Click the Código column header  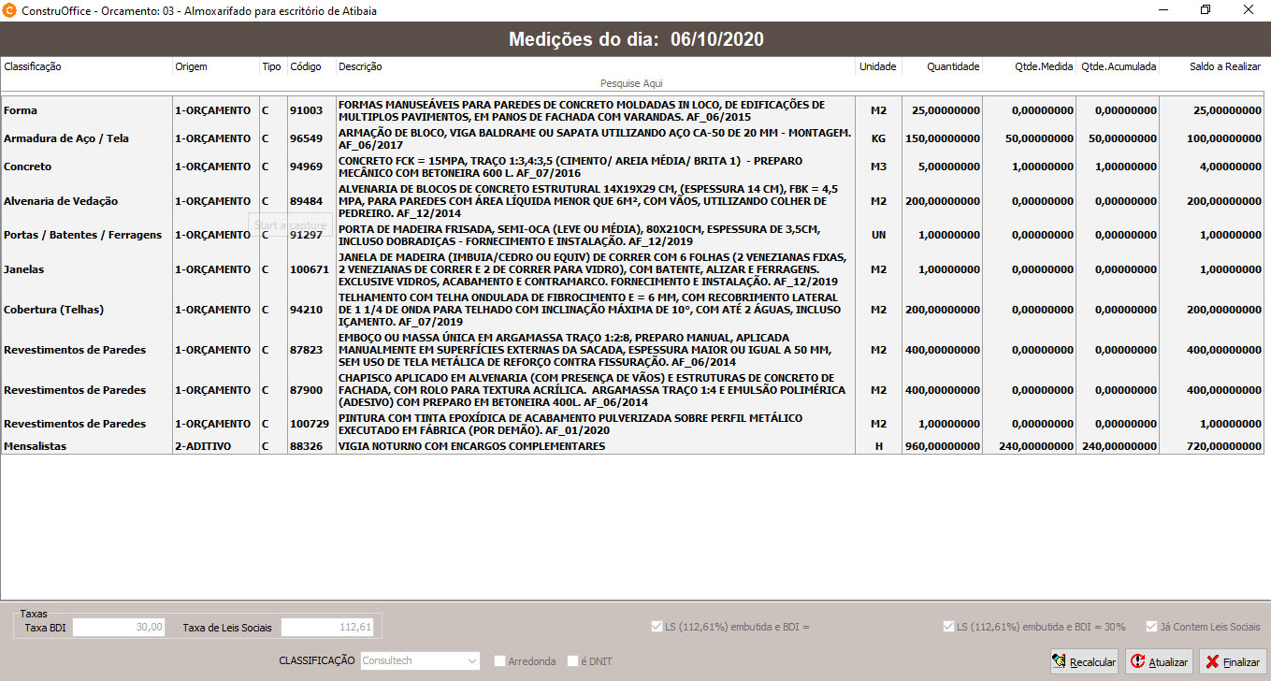point(306,66)
